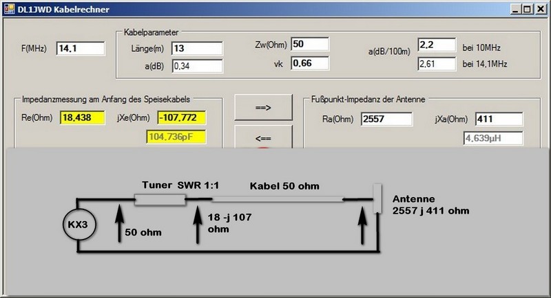Click the tuner box in the diagram
The image size is (551, 298).
point(160,200)
